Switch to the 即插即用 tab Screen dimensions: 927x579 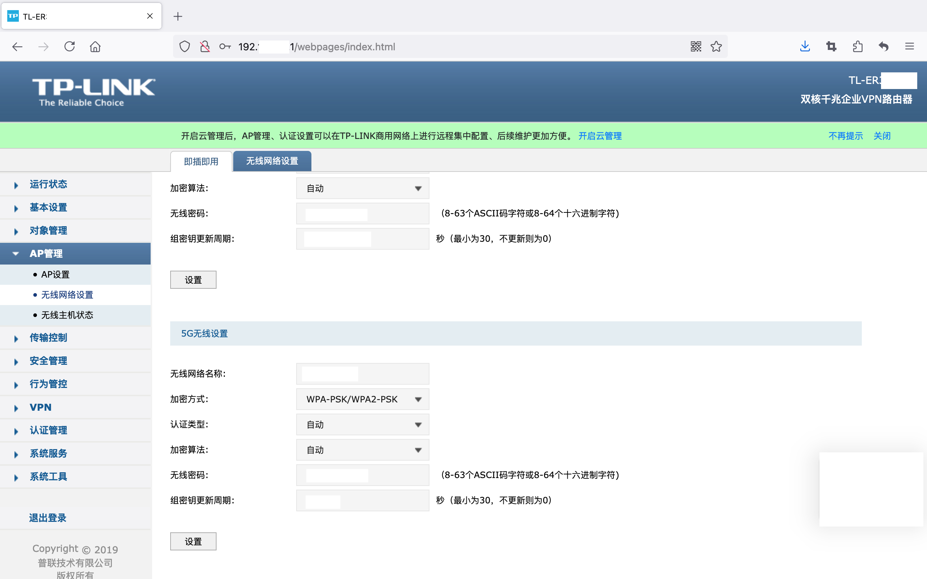click(x=201, y=162)
